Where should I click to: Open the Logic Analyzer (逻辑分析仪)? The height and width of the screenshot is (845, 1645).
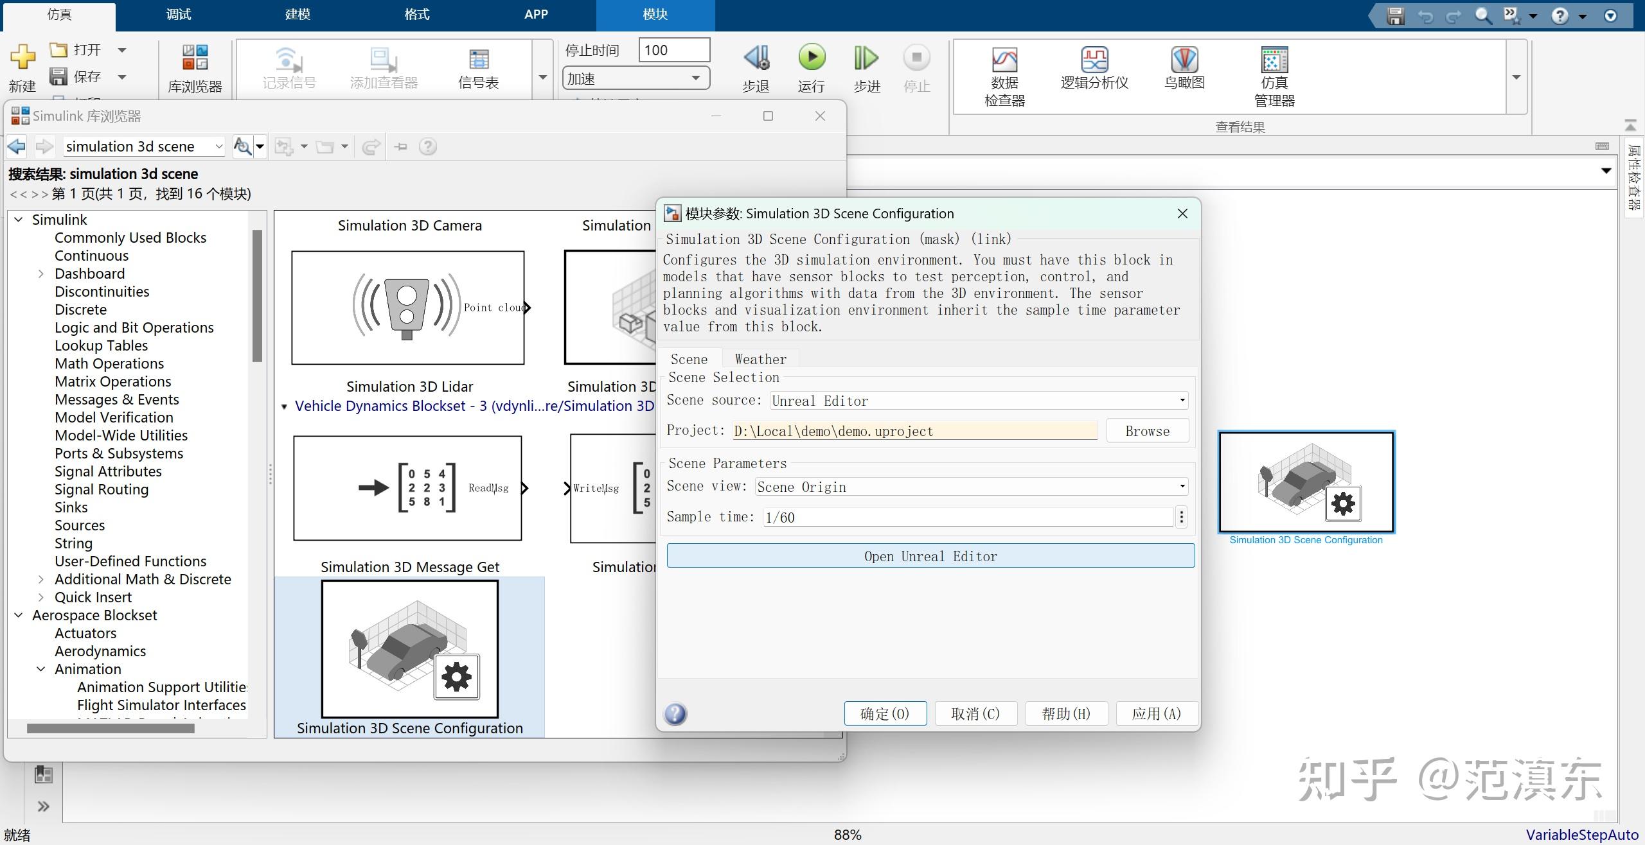(1094, 60)
